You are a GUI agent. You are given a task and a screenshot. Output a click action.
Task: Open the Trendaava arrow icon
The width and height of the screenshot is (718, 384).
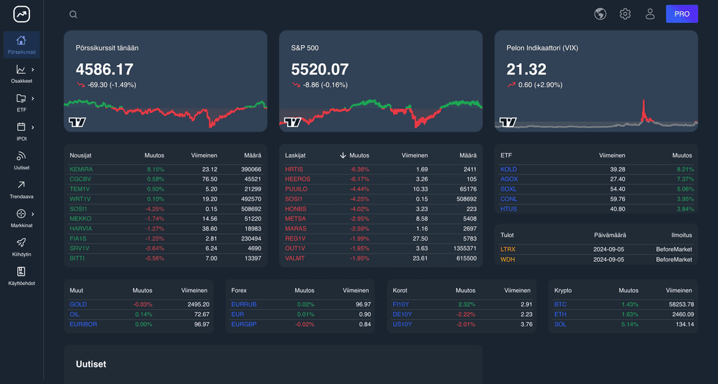click(21, 185)
